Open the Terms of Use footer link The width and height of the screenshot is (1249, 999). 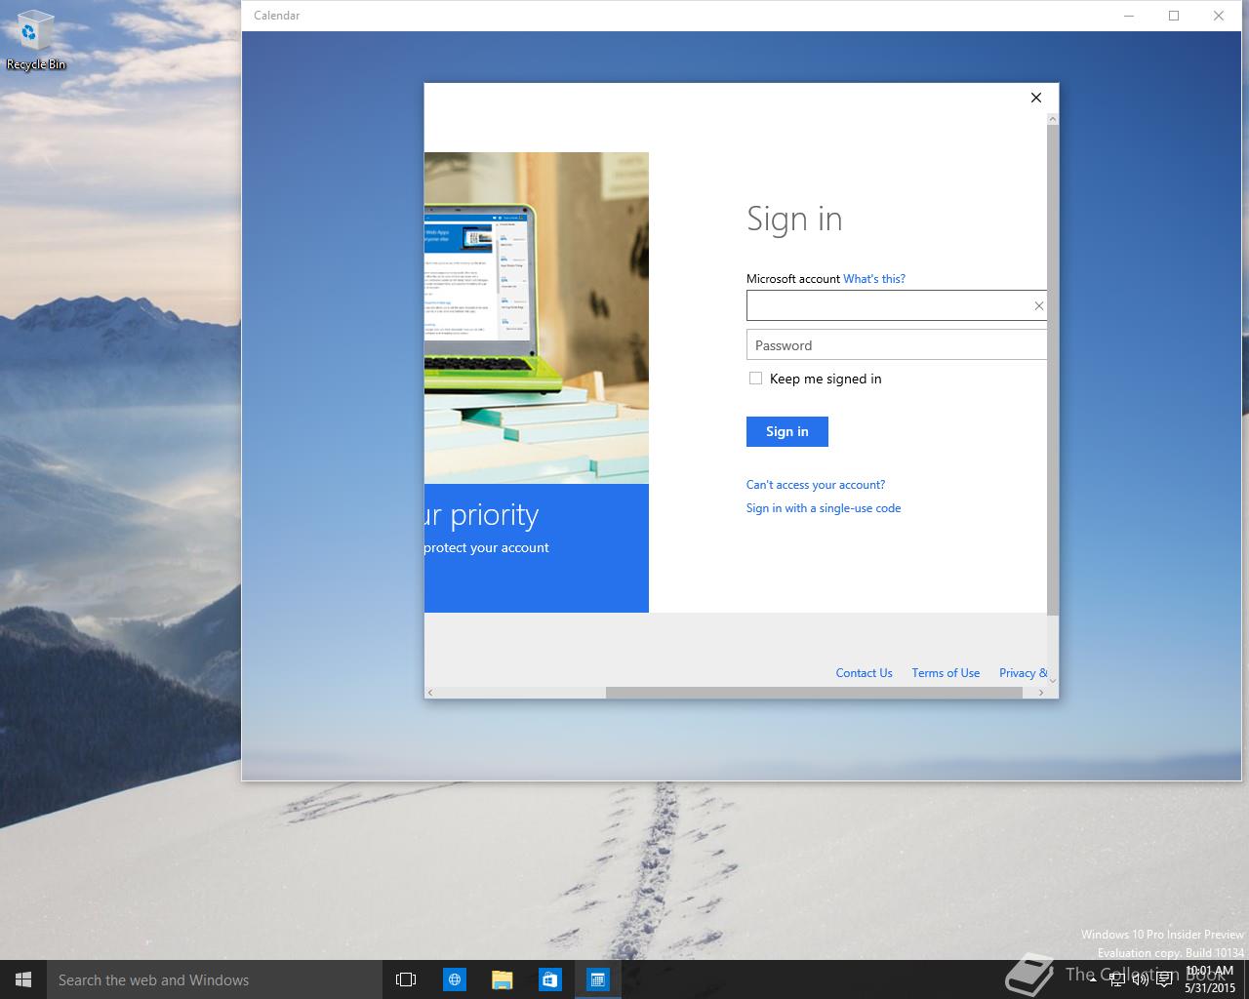tap(946, 673)
